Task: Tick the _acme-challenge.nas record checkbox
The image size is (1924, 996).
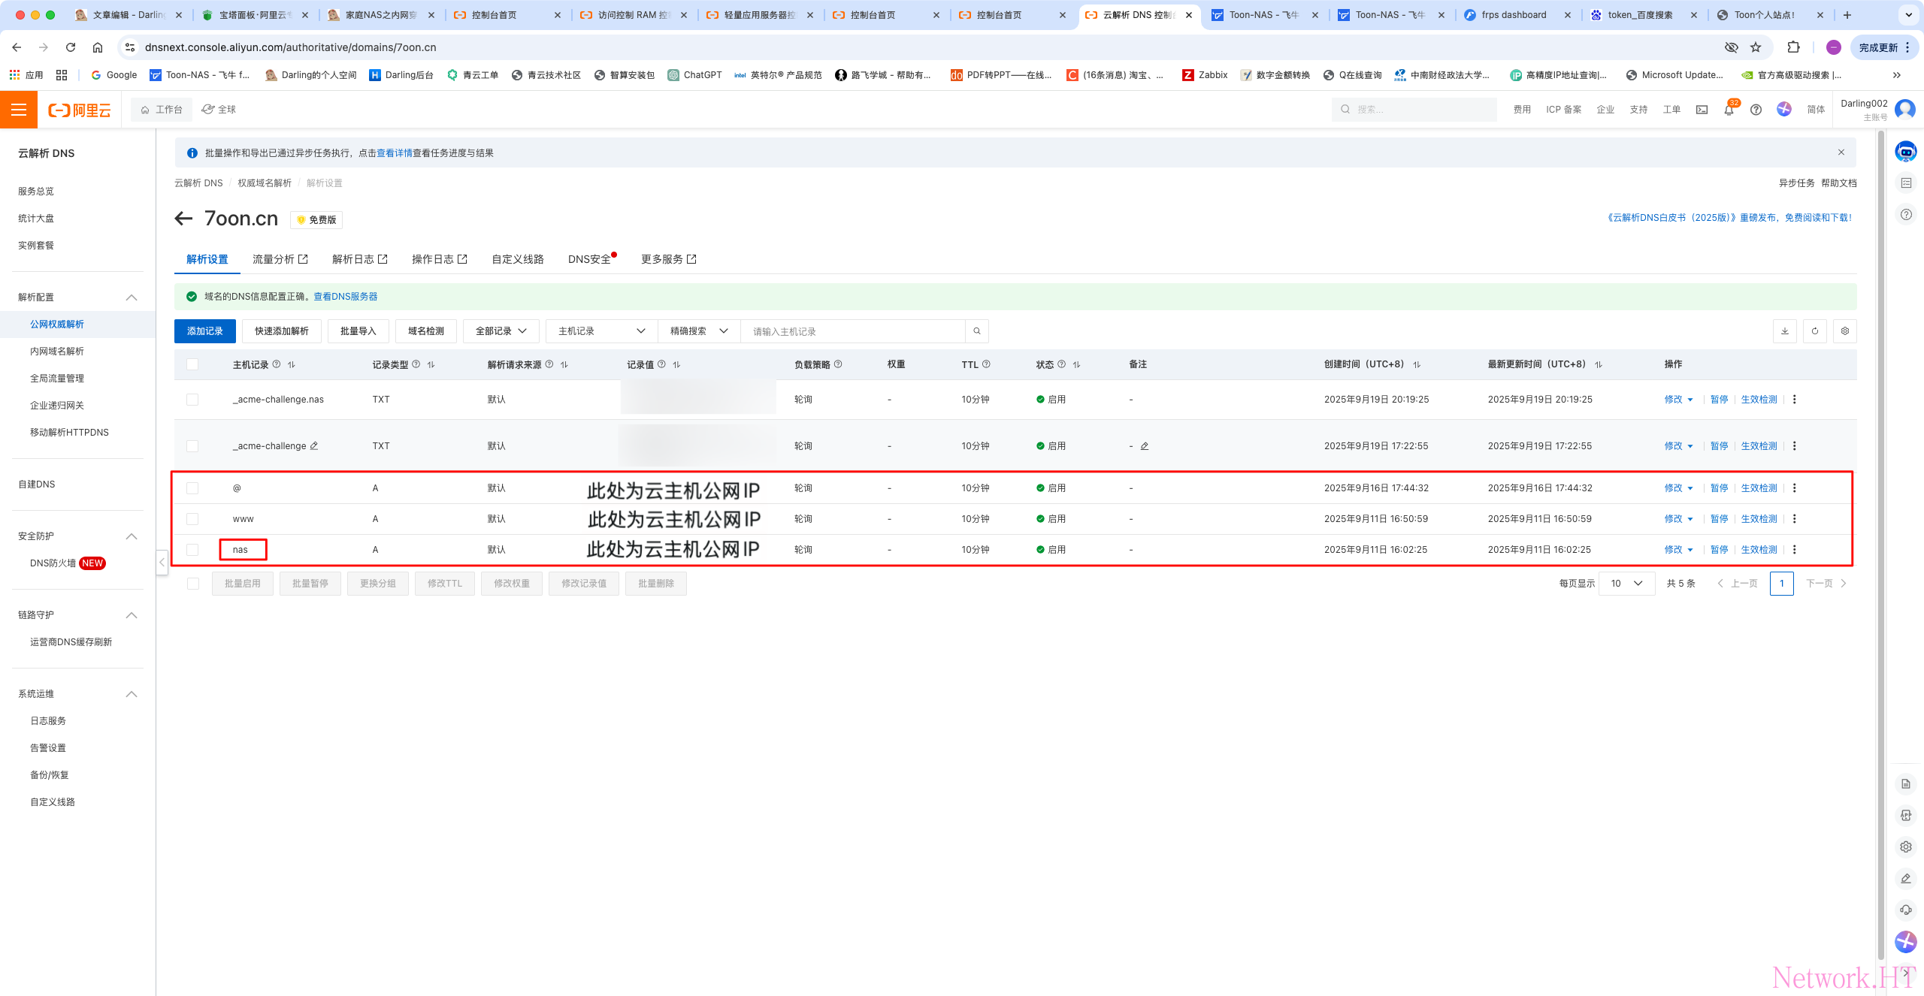Action: [192, 400]
